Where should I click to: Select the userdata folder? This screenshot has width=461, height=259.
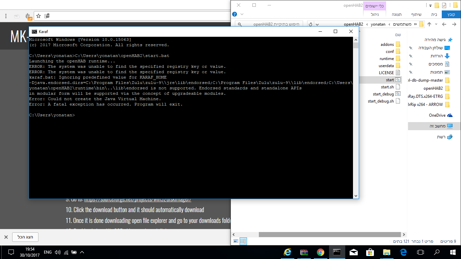tap(389, 66)
